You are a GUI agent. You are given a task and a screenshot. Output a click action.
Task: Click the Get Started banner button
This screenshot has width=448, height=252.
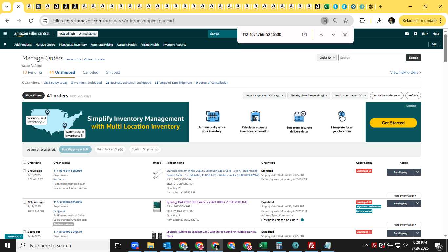pyautogui.click(x=393, y=123)
